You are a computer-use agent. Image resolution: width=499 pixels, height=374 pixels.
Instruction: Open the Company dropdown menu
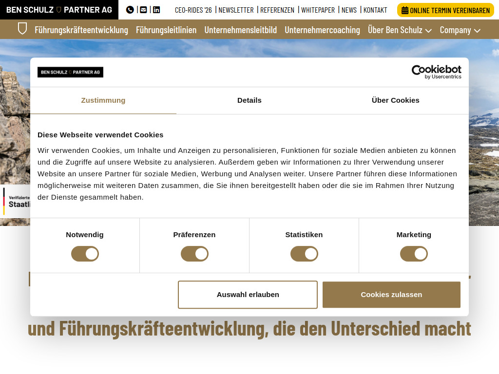460,30
